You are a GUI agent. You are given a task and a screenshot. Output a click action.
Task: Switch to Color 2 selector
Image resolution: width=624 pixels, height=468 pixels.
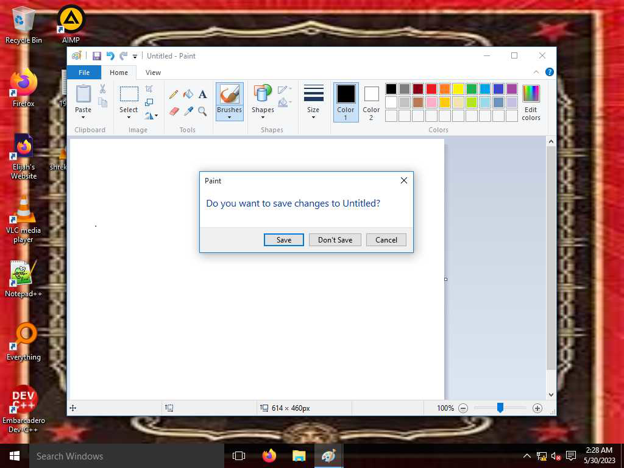(x=371, y=102)
